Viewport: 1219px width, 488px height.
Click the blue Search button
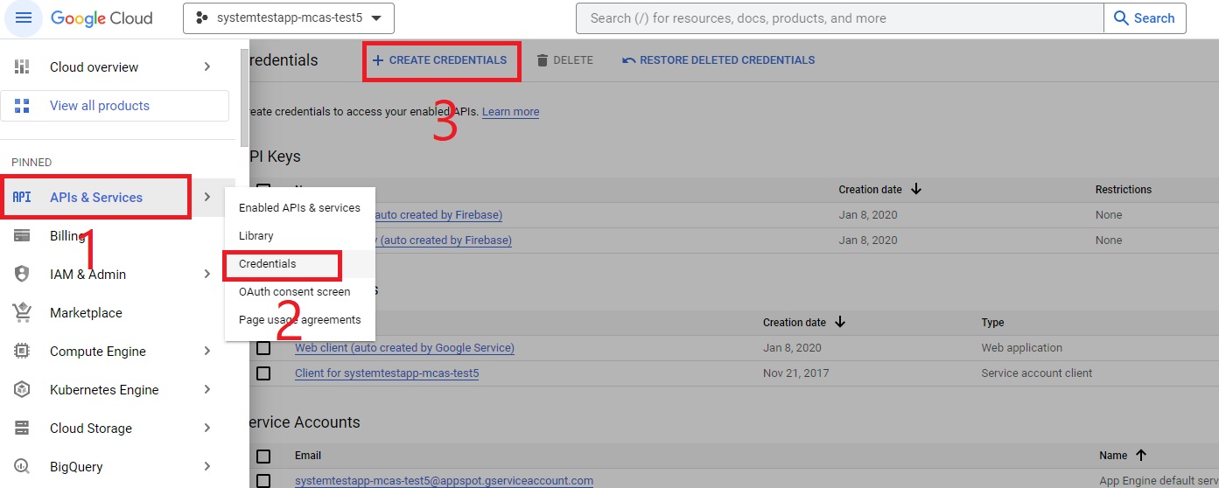[x=1145, y=18]
